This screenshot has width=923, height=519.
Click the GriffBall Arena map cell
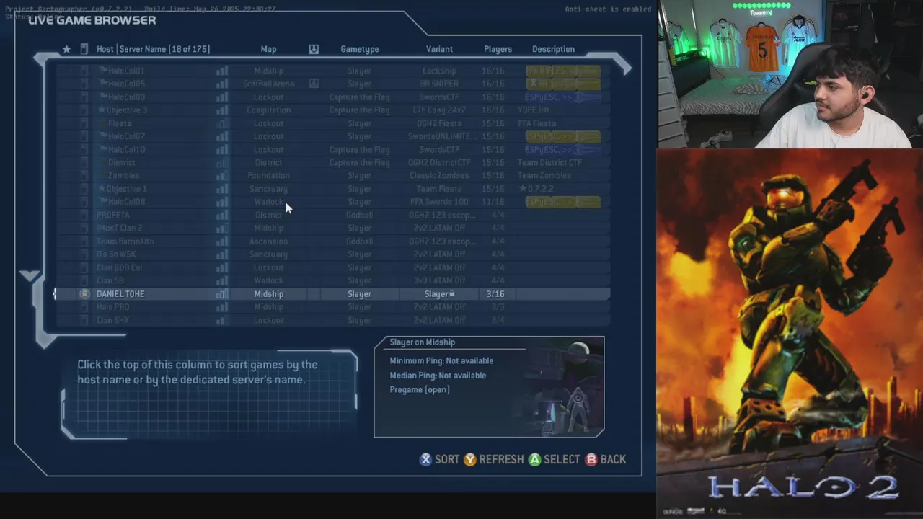point(268,84)
